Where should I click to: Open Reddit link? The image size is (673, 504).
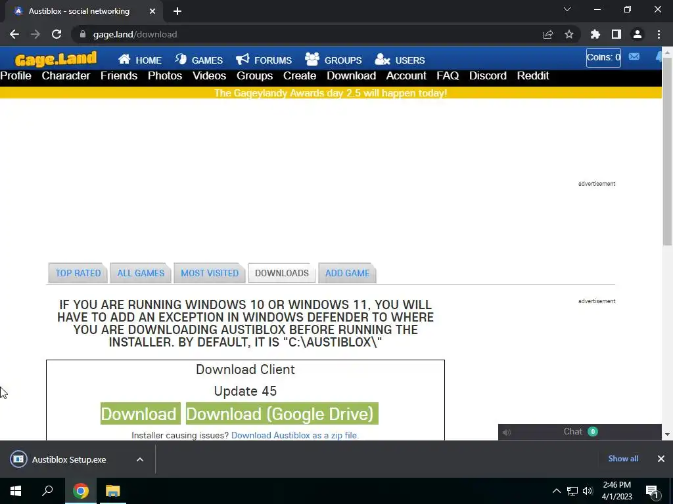533,76
